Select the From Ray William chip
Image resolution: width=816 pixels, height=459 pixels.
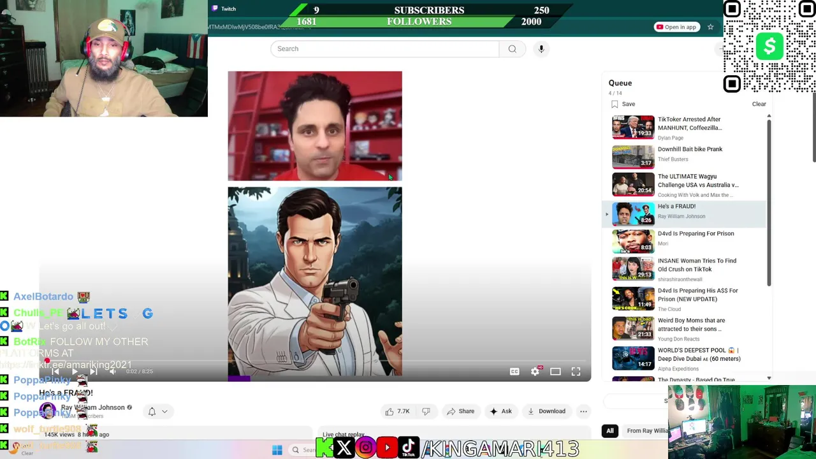[648, 431]
